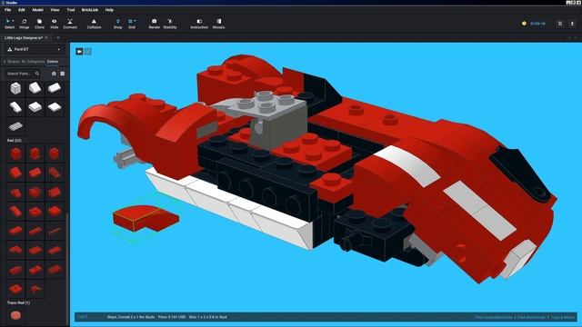The height and width of the screenshot is (327, 582).
Task: Click the Price status entry
Action: click(x=172, y=317)
